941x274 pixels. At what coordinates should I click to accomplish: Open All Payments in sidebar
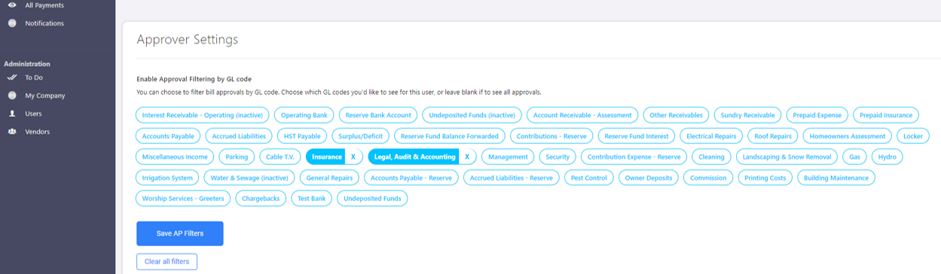(x=44, y=5)
